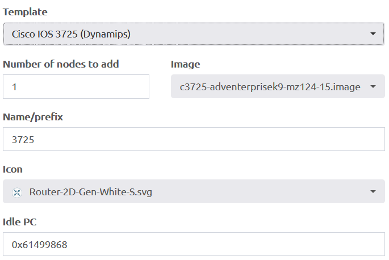The image size is (389, 260).
Task: Click the value 1 in the nodes field
Action: (x=14, y=87)
